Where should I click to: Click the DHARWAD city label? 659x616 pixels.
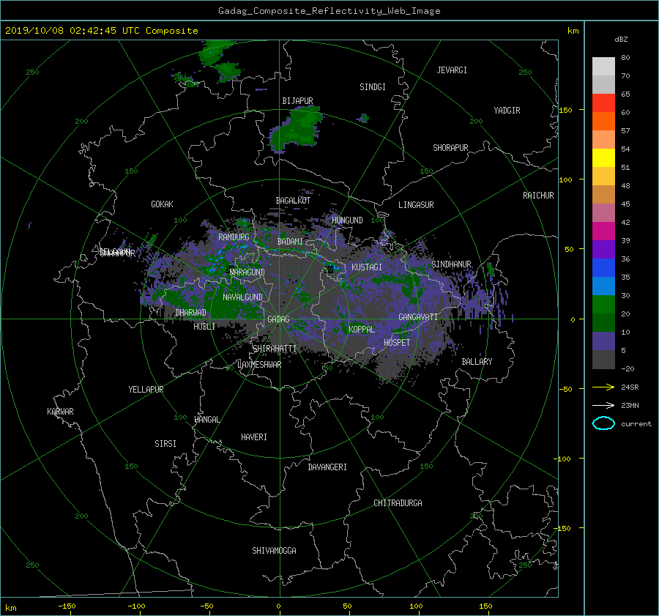click(190, 313)
